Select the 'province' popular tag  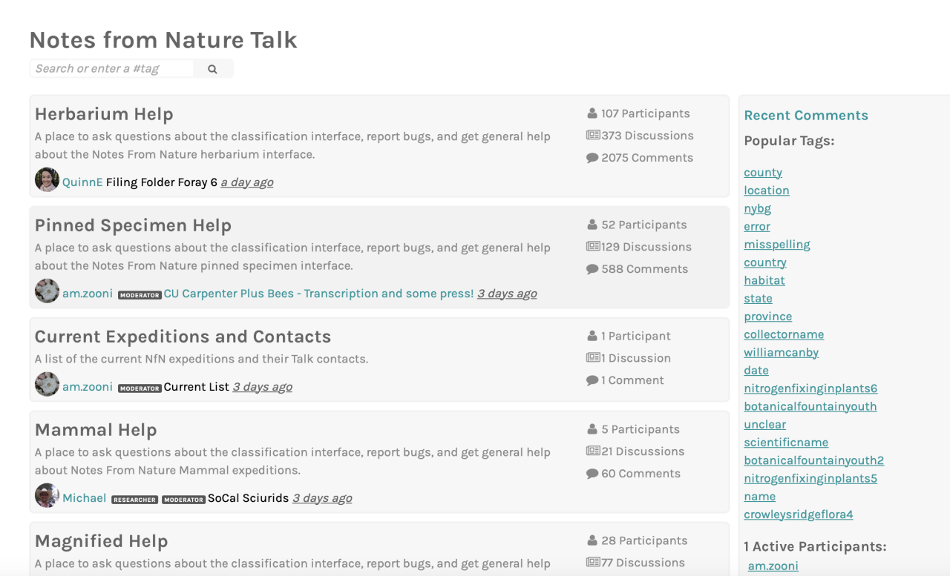pos(768,317)
